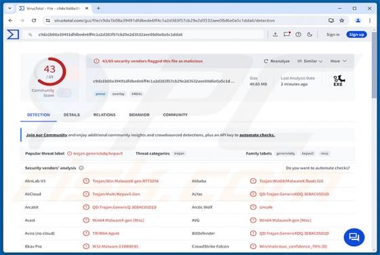Click the community score vote pill
This screenshot has width=380, height=255.
pos(64,93)
